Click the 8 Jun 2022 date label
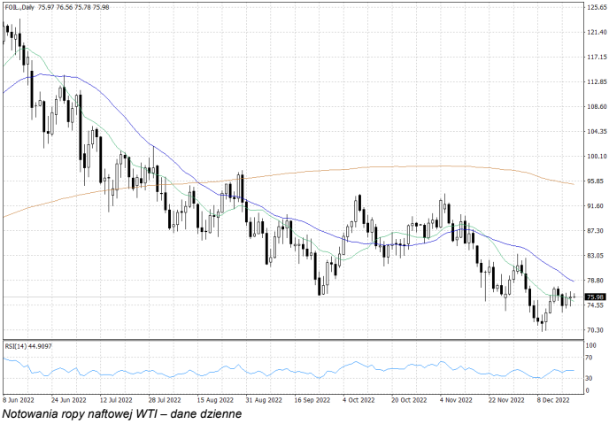The height and width of the screenshot is (424, 609). (20, 399)
